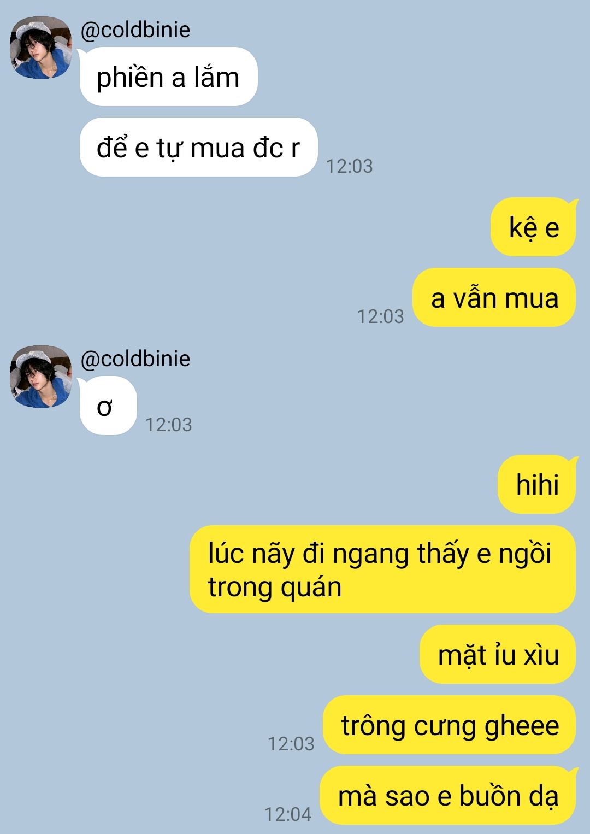Viewport: 590px width, 834px height.
Task: Select the 'trông cưng gheee' message
Action: click(x=450, y=725)
